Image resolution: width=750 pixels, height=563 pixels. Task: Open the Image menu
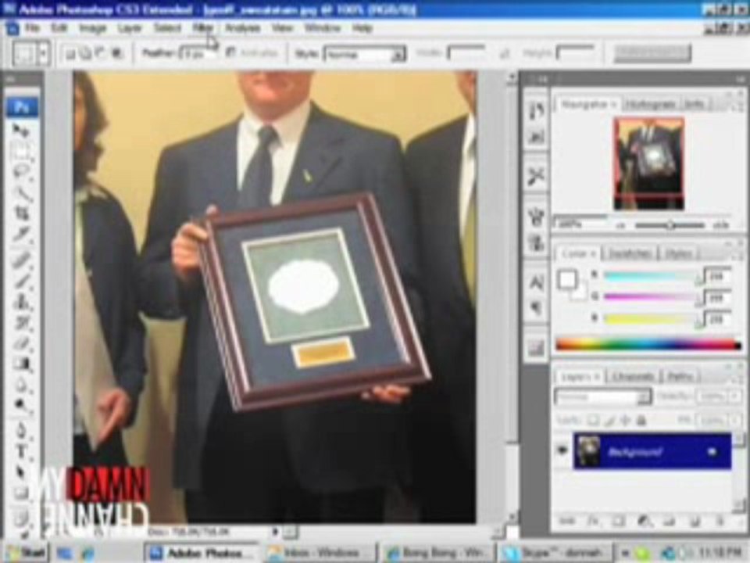click(x=93, y=28)
